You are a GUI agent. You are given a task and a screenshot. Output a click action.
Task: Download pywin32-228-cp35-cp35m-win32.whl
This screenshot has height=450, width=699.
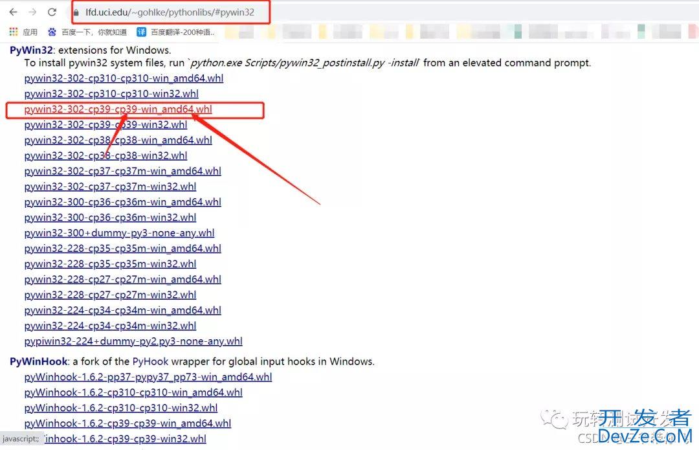(x=110, y=264)
